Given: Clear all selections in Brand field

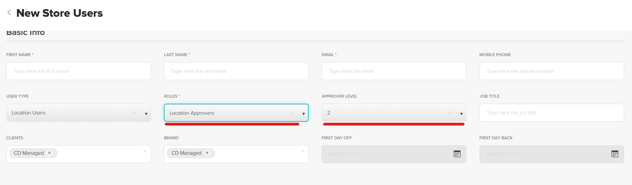Looking at the screenshot, I should coord(302,152).
